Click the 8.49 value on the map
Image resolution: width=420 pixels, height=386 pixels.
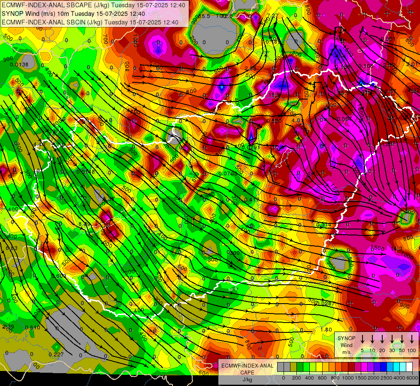click(85, 224)
